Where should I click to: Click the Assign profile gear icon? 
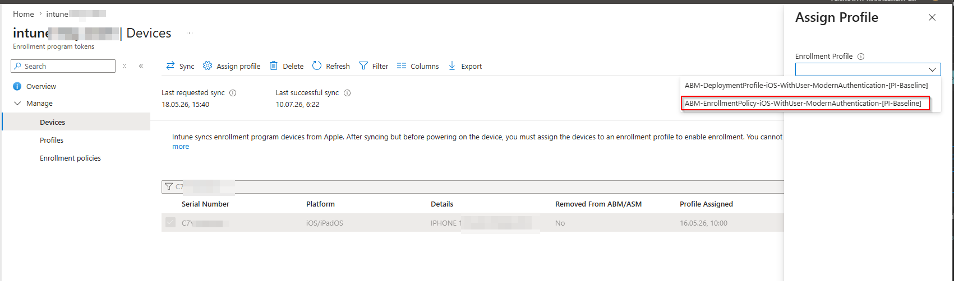tap(208, 66)
